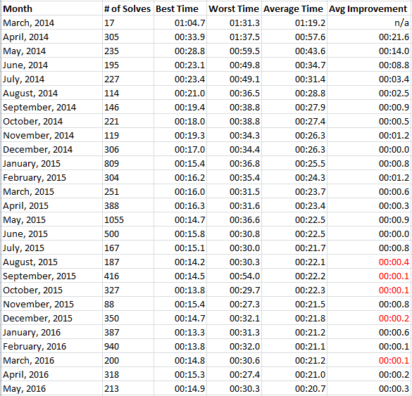Click the June, 2015 month cell

51,234
